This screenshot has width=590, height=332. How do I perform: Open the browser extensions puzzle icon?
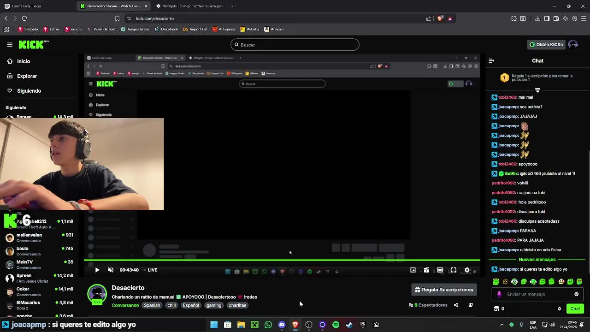[x=514, y=18]
